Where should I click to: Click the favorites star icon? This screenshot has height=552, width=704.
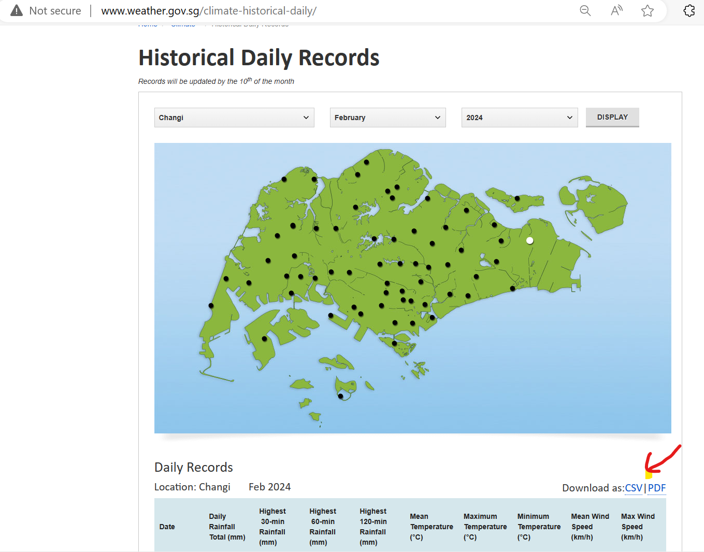click(x=648, y=11)
